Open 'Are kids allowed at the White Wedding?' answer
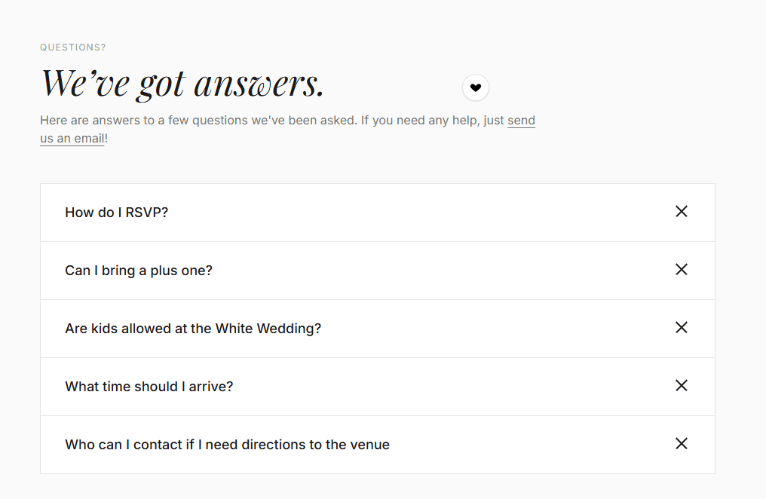Image resolution: width=766 pixels, height=499 pixels. pos(378,329)
